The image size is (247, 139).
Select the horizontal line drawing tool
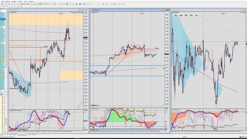point(97,4)
